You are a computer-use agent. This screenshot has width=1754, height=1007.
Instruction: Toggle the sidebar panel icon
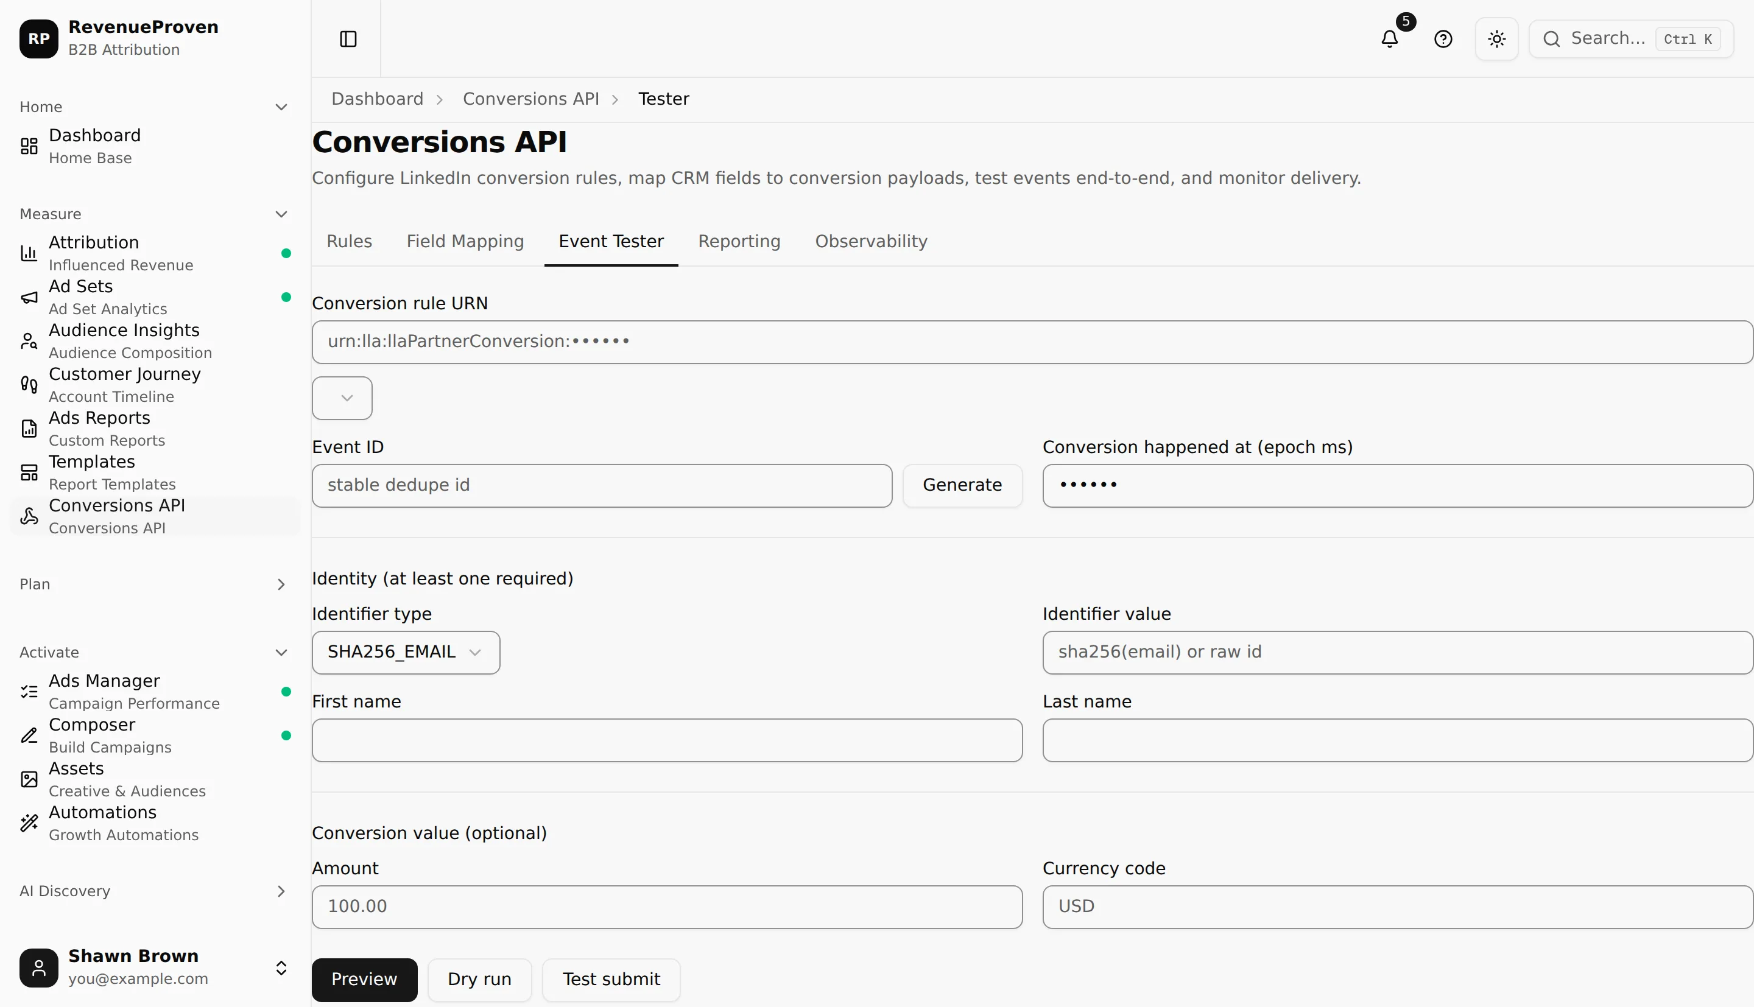coord(348,39)
